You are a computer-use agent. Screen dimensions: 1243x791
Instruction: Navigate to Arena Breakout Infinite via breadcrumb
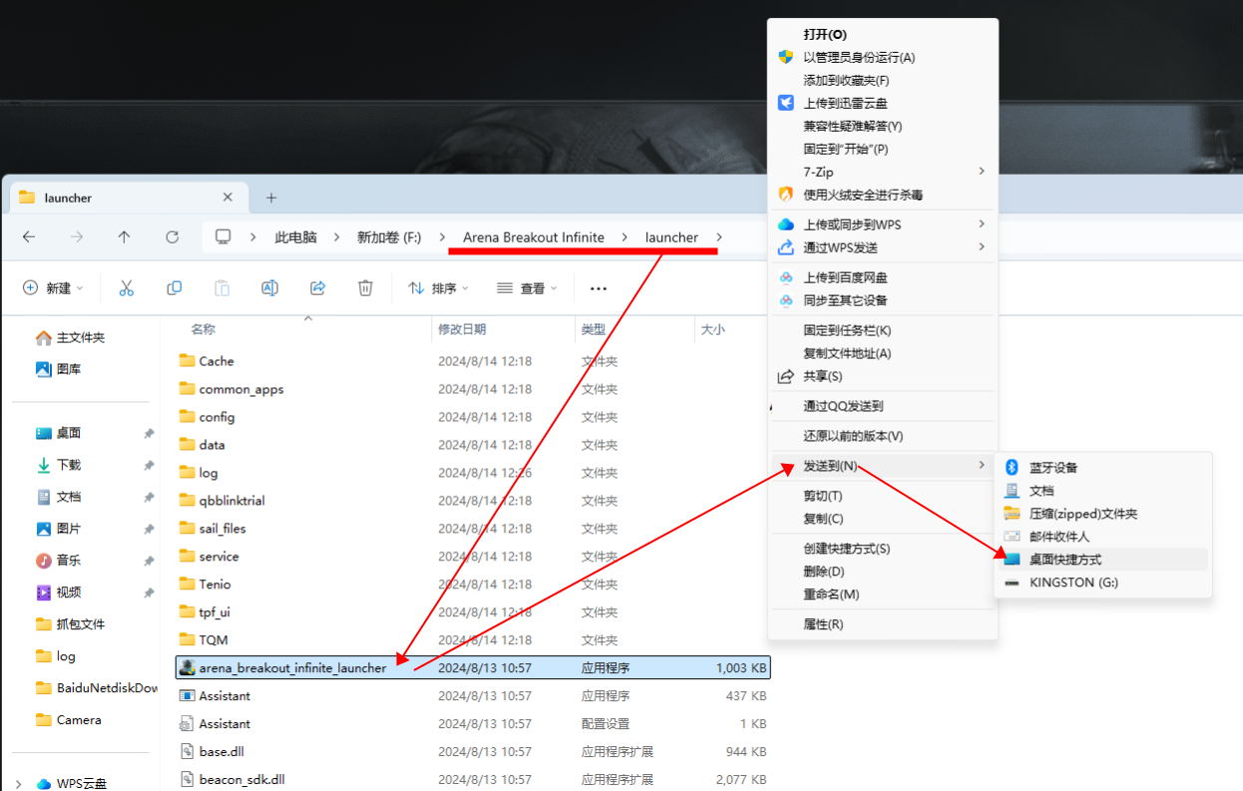[x=535, y=237]
